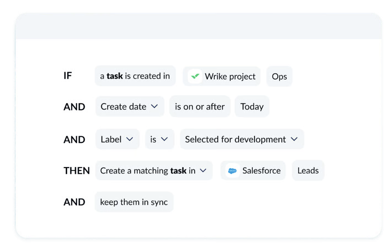Open the 'is' condition dropdown

(x=159, y=139)
